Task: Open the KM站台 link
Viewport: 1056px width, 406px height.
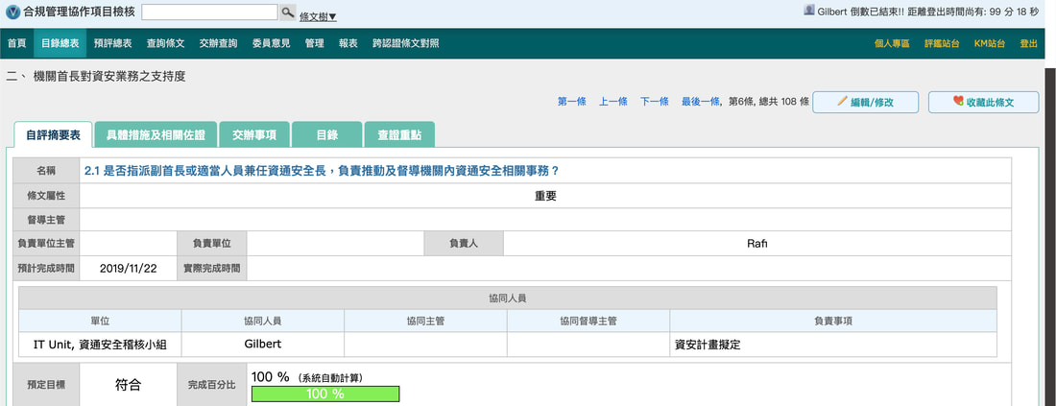Action: (x=990, y=43)
